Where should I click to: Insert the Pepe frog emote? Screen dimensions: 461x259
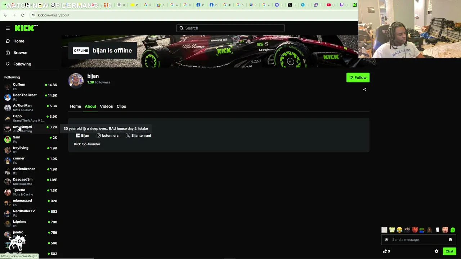click(x=422, y=230)
